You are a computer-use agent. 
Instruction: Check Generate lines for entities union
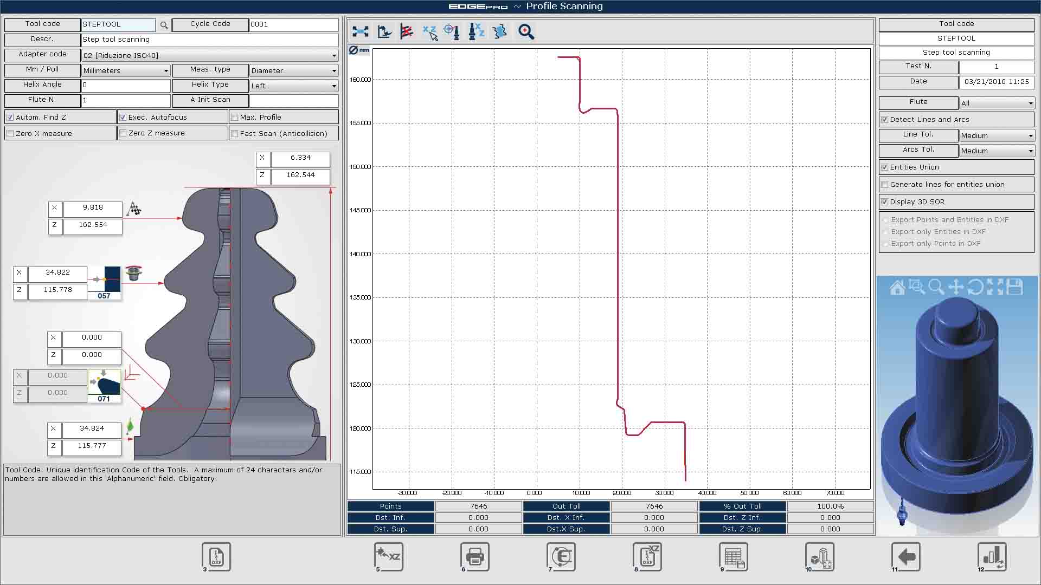885,185
